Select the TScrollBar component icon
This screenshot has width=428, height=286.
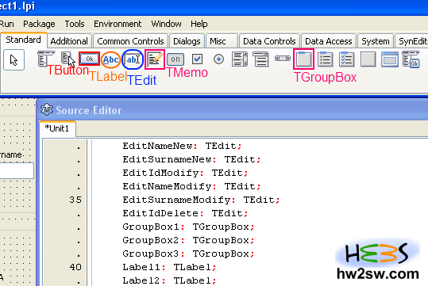pos(283,59)
